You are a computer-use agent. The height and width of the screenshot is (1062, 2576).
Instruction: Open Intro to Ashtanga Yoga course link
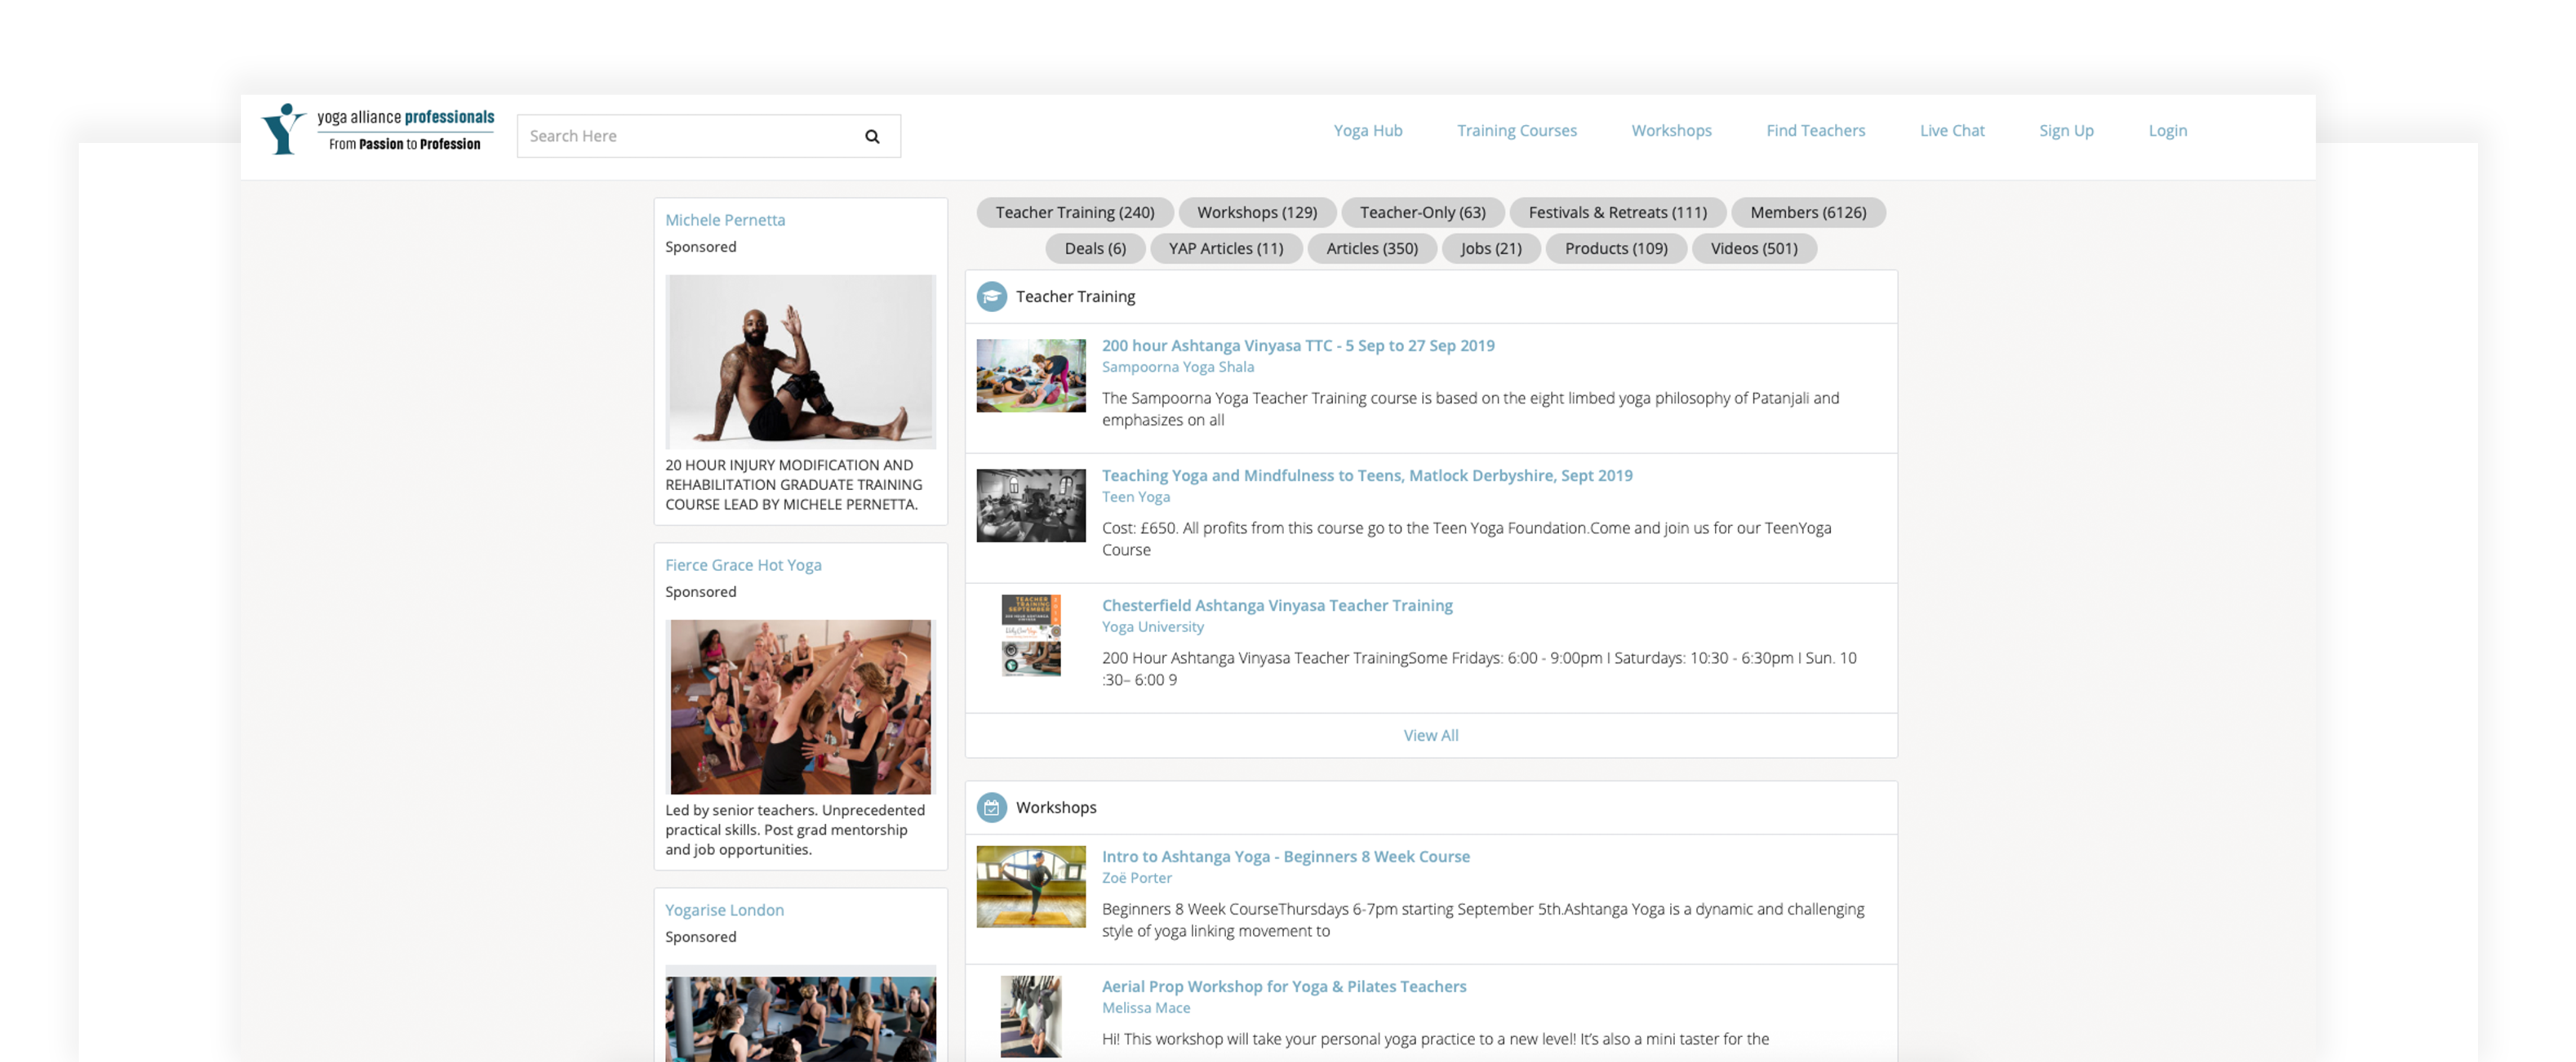[1285, 857]
